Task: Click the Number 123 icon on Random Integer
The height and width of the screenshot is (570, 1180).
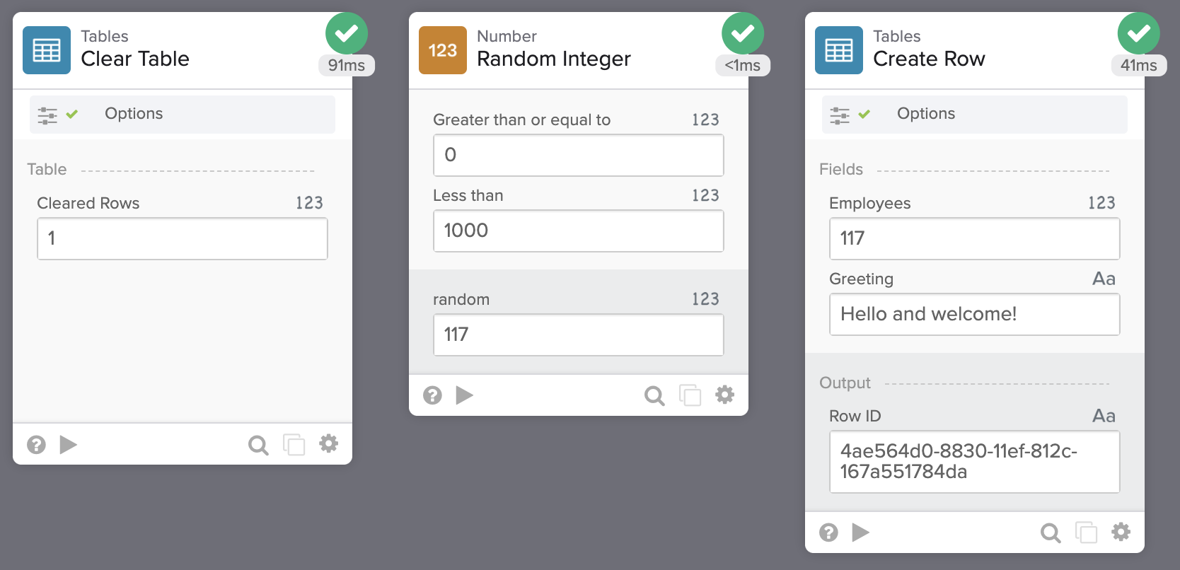Action: [x=443, y=50]
